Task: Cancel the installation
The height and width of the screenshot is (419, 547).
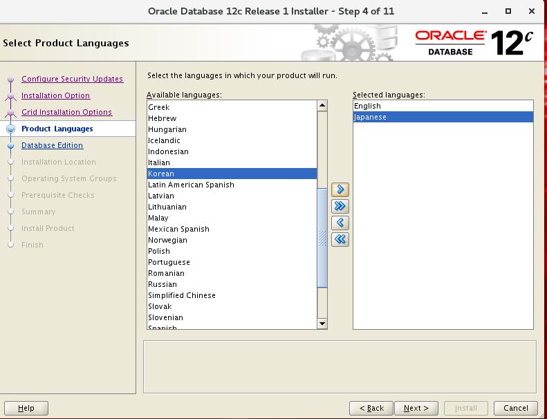Action: point(516,408)
